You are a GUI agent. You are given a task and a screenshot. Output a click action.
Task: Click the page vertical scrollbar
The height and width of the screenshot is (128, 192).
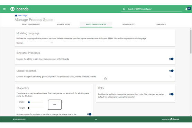point(191,42)
